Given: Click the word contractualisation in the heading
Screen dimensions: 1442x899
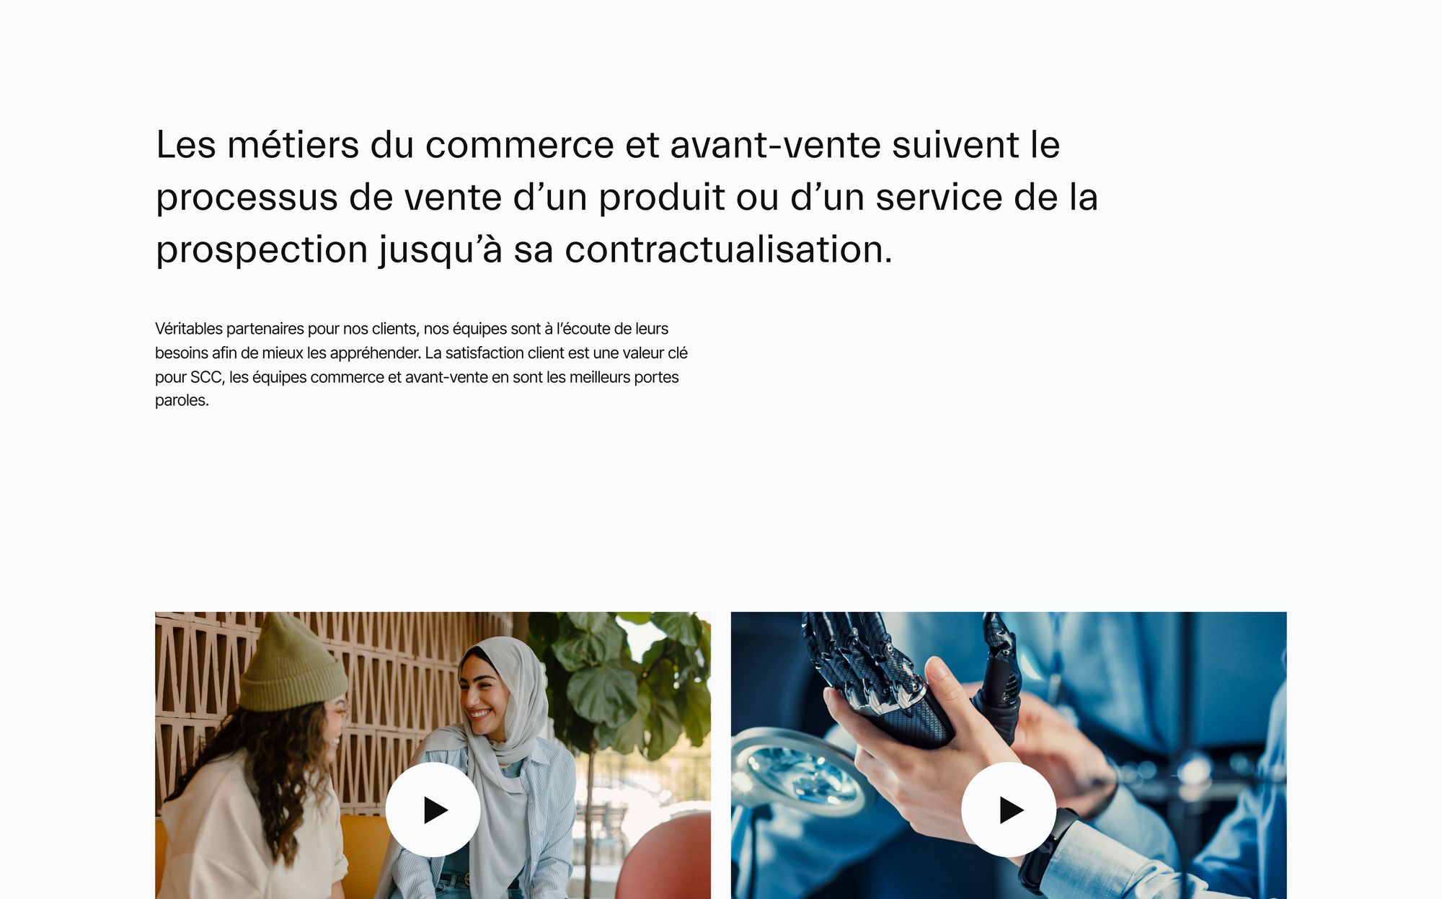Looking at the screenshot, I should pyautogui.click(x=728, y=249).
